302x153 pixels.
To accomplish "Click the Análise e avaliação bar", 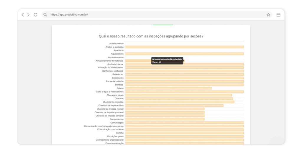I will (184, 47).
